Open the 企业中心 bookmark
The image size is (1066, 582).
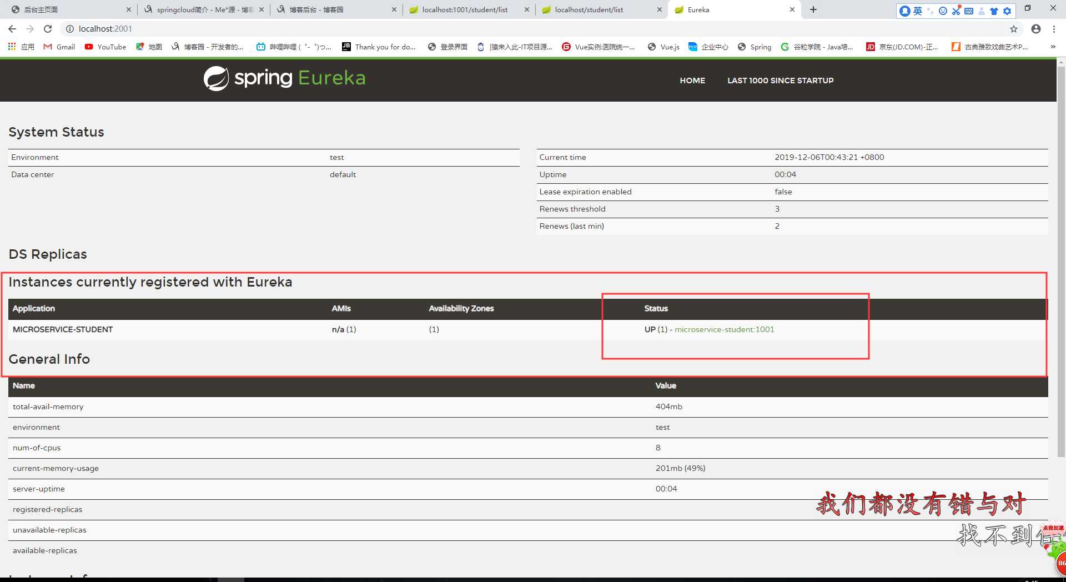click(x=708, y=47)
